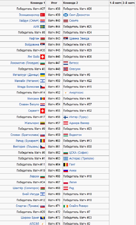Viewport: 136px width, 225px height.
Task: Follow the Хайдук (Сплит) link
Action: (29, 21)
